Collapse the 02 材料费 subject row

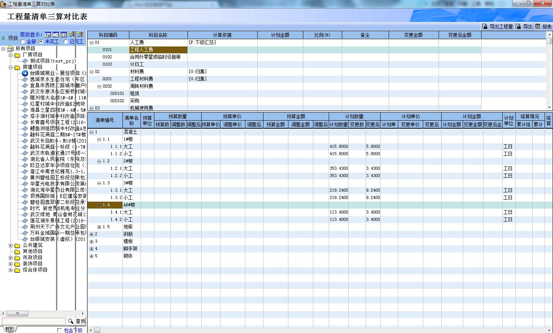[x=91, y=72]
